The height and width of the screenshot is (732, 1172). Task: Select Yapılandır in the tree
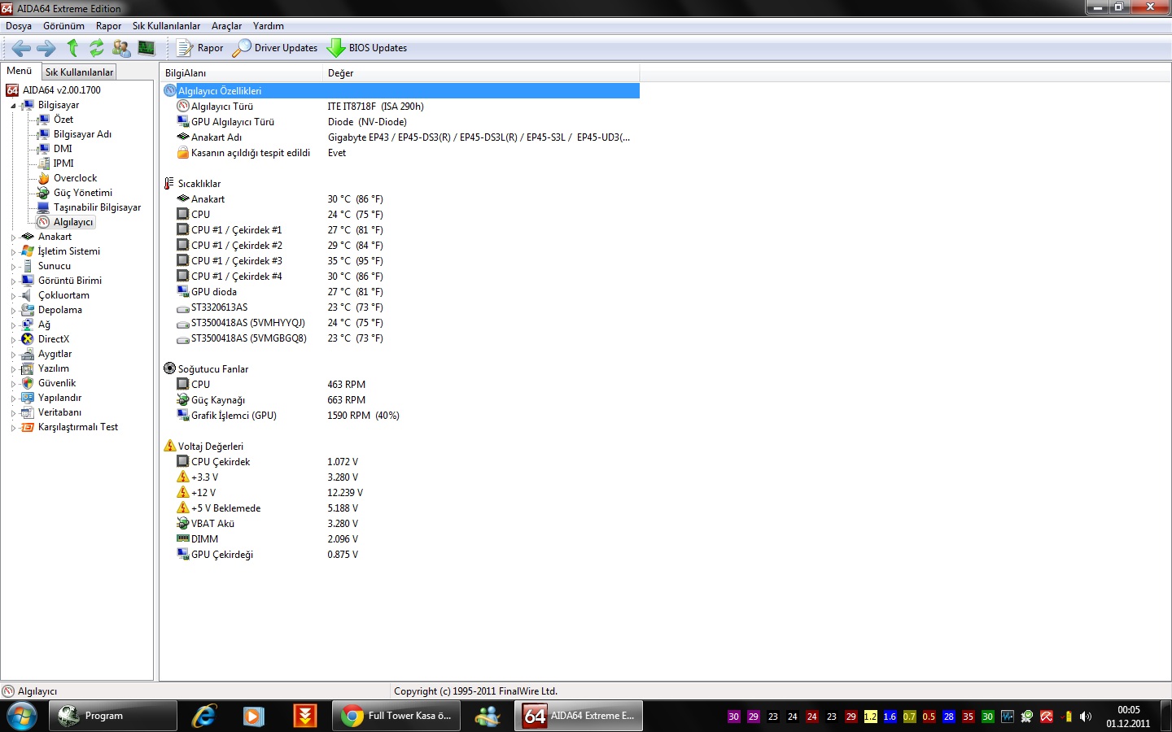point(59,398)
